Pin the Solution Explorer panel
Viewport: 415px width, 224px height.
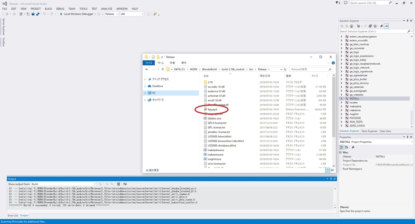click(408, 21)
